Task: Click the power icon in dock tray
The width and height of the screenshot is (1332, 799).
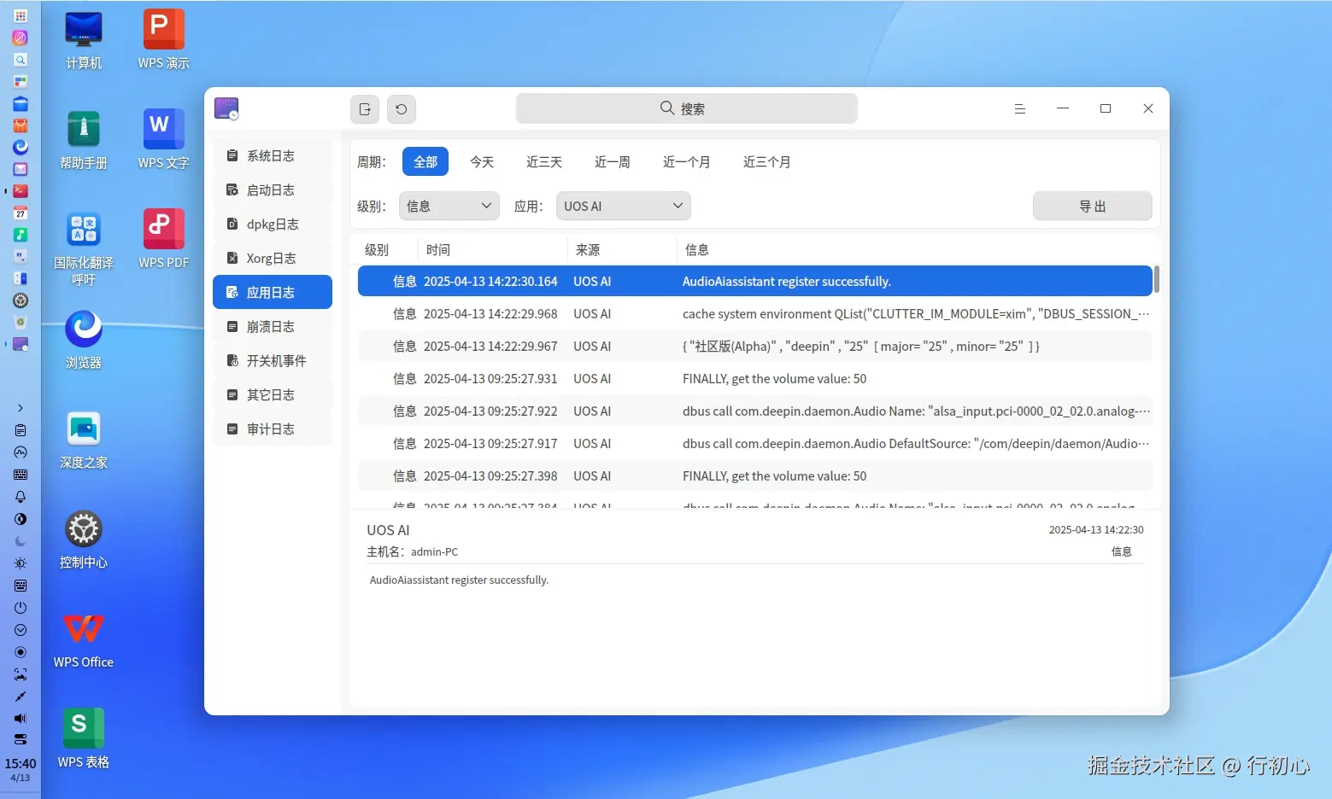Action: pyautogui.click(x=21, y=608)
